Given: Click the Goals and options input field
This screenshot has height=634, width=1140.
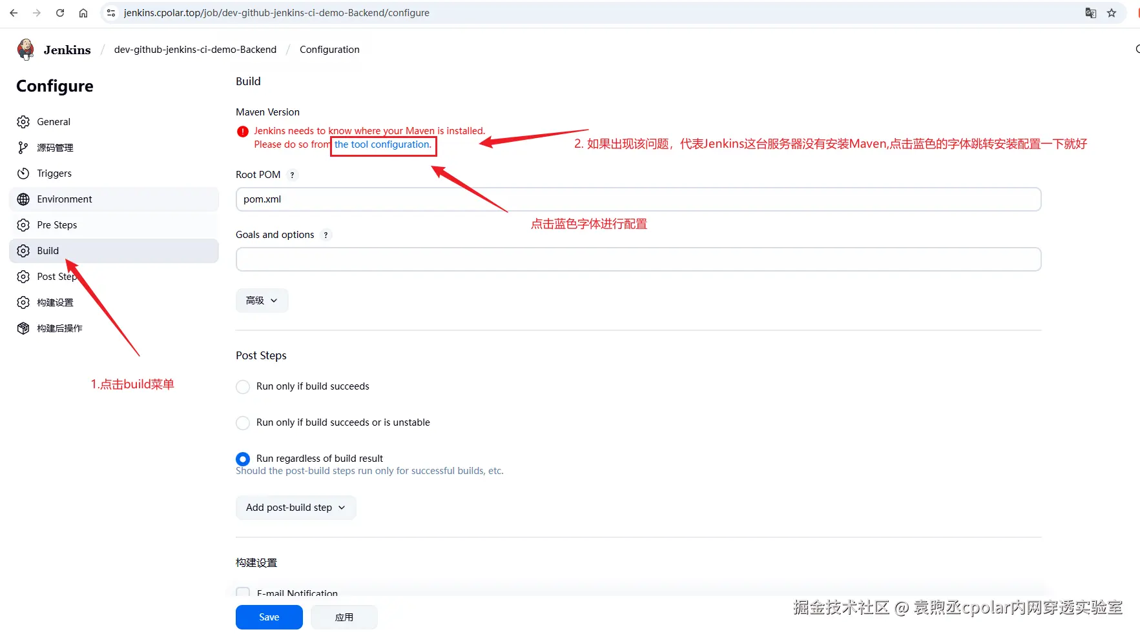Looking at the screenshot, I should [x=638, y=259].
